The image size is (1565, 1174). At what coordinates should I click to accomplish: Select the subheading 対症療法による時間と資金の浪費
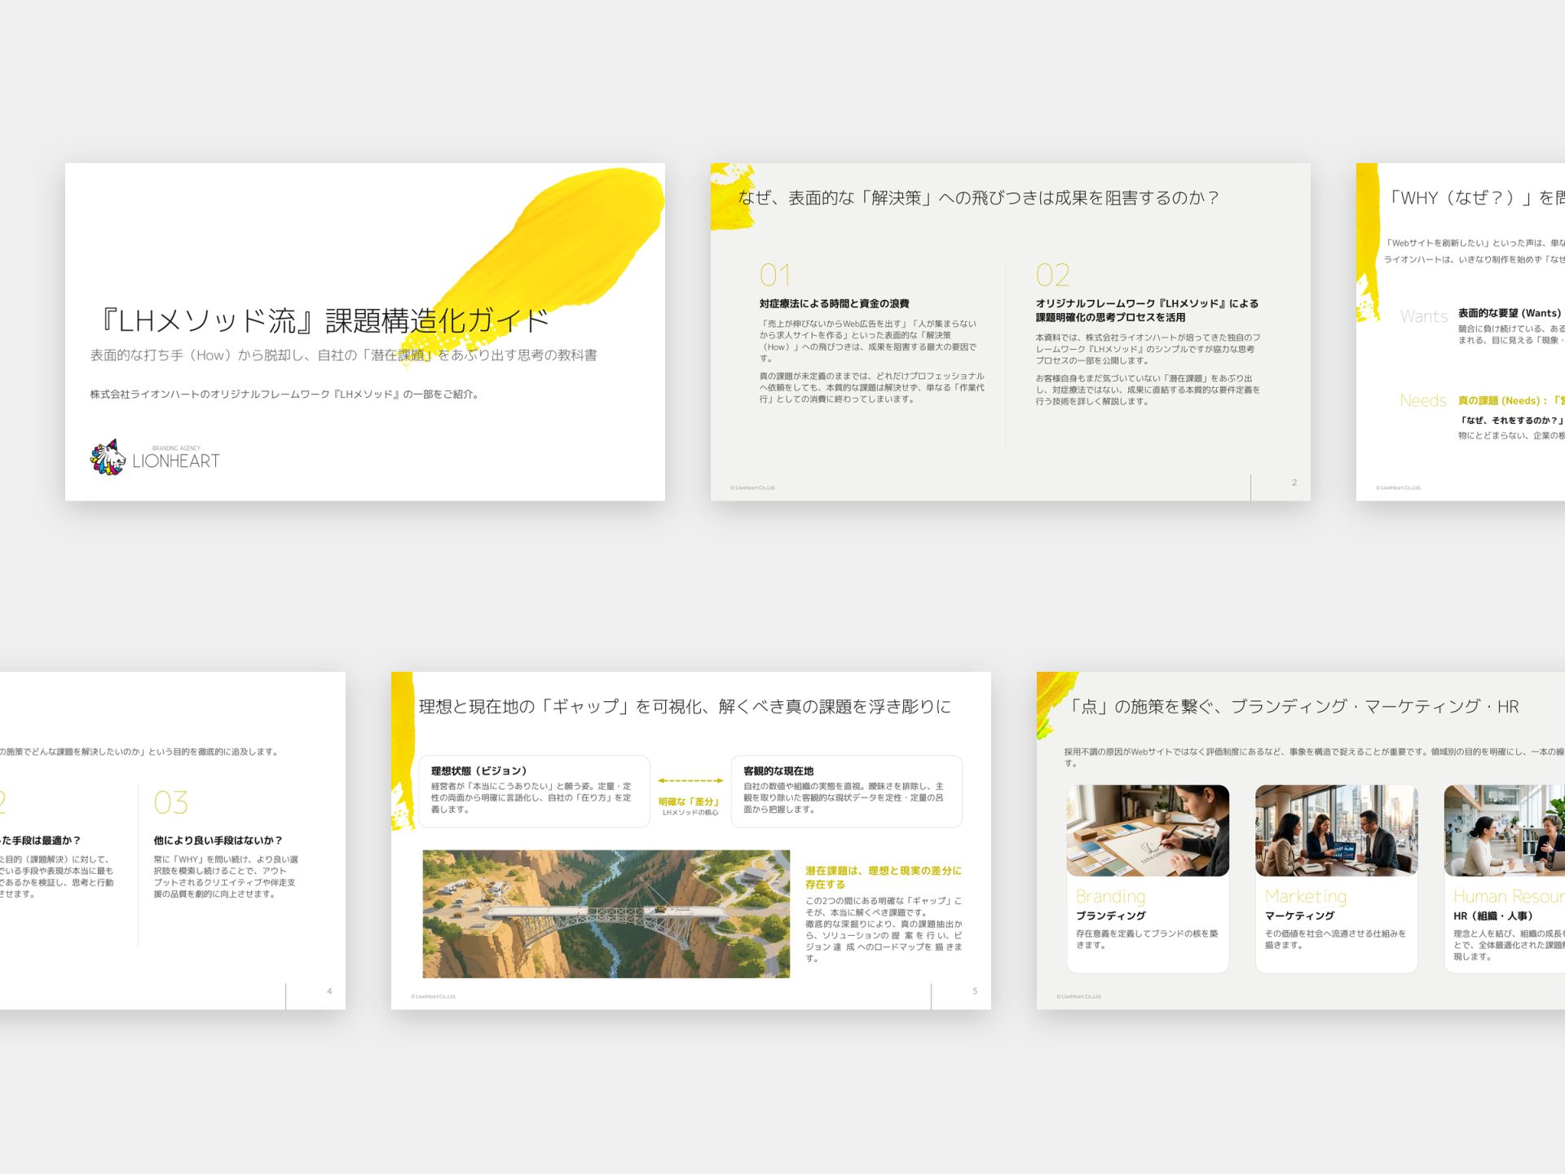(x=834, y=303)
